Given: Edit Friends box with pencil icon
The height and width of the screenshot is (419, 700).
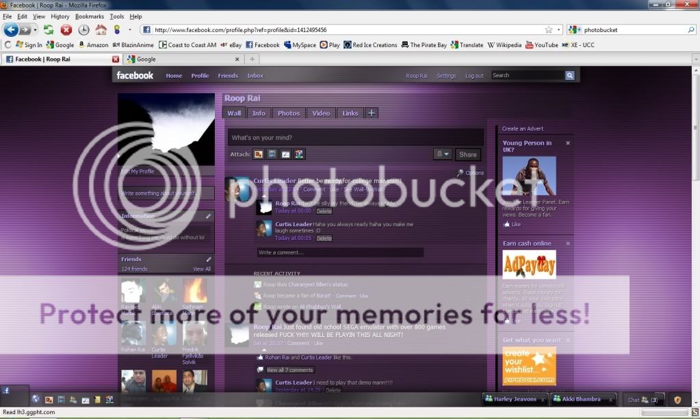Looking at the screenshot, I should [x=209, y=259].
